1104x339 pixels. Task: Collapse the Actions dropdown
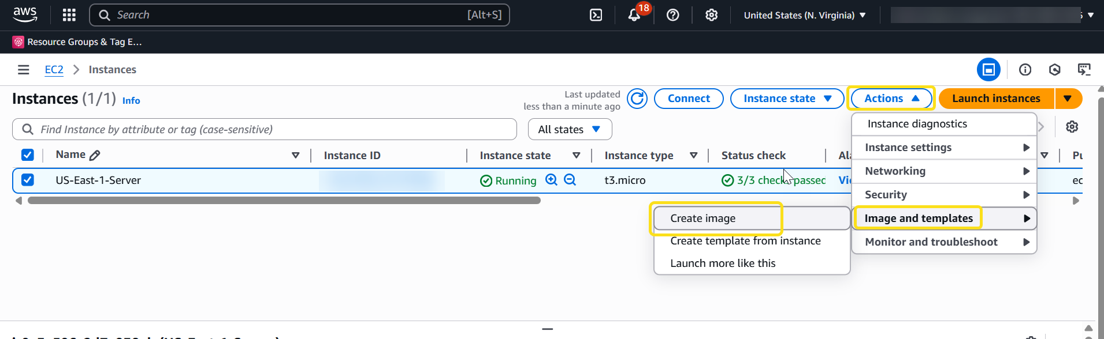coord(891,99)
